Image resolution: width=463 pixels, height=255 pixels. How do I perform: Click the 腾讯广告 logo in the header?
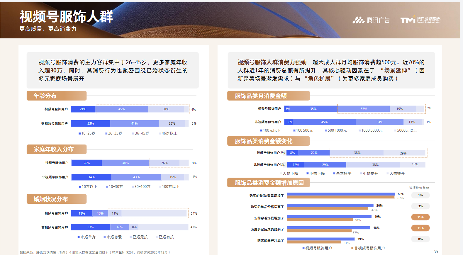[x=371, y=20]
